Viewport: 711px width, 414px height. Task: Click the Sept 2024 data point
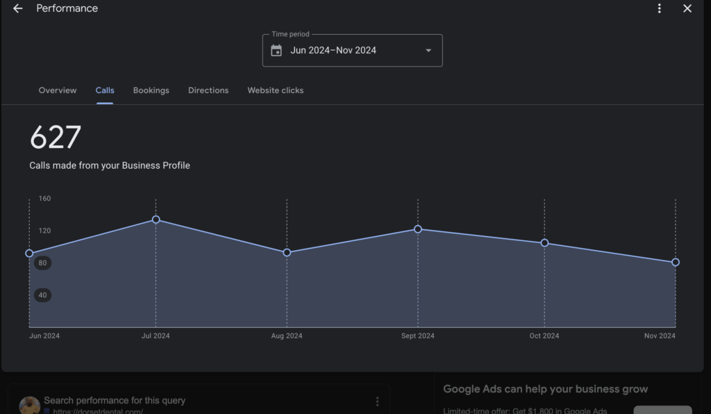click(417, 229)
